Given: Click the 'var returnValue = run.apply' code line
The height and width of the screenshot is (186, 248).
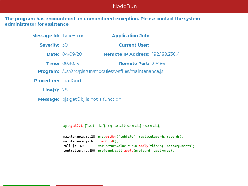Looking at the screenshot, I should tap(146, 146).
